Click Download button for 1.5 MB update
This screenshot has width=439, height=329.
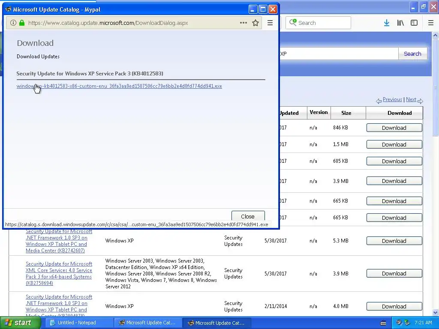coord(394,144)
